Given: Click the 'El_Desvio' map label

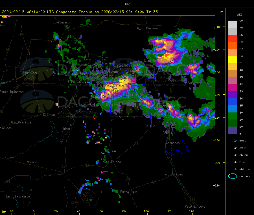Looking at the screenshot, I should click(x=66, y=107).
